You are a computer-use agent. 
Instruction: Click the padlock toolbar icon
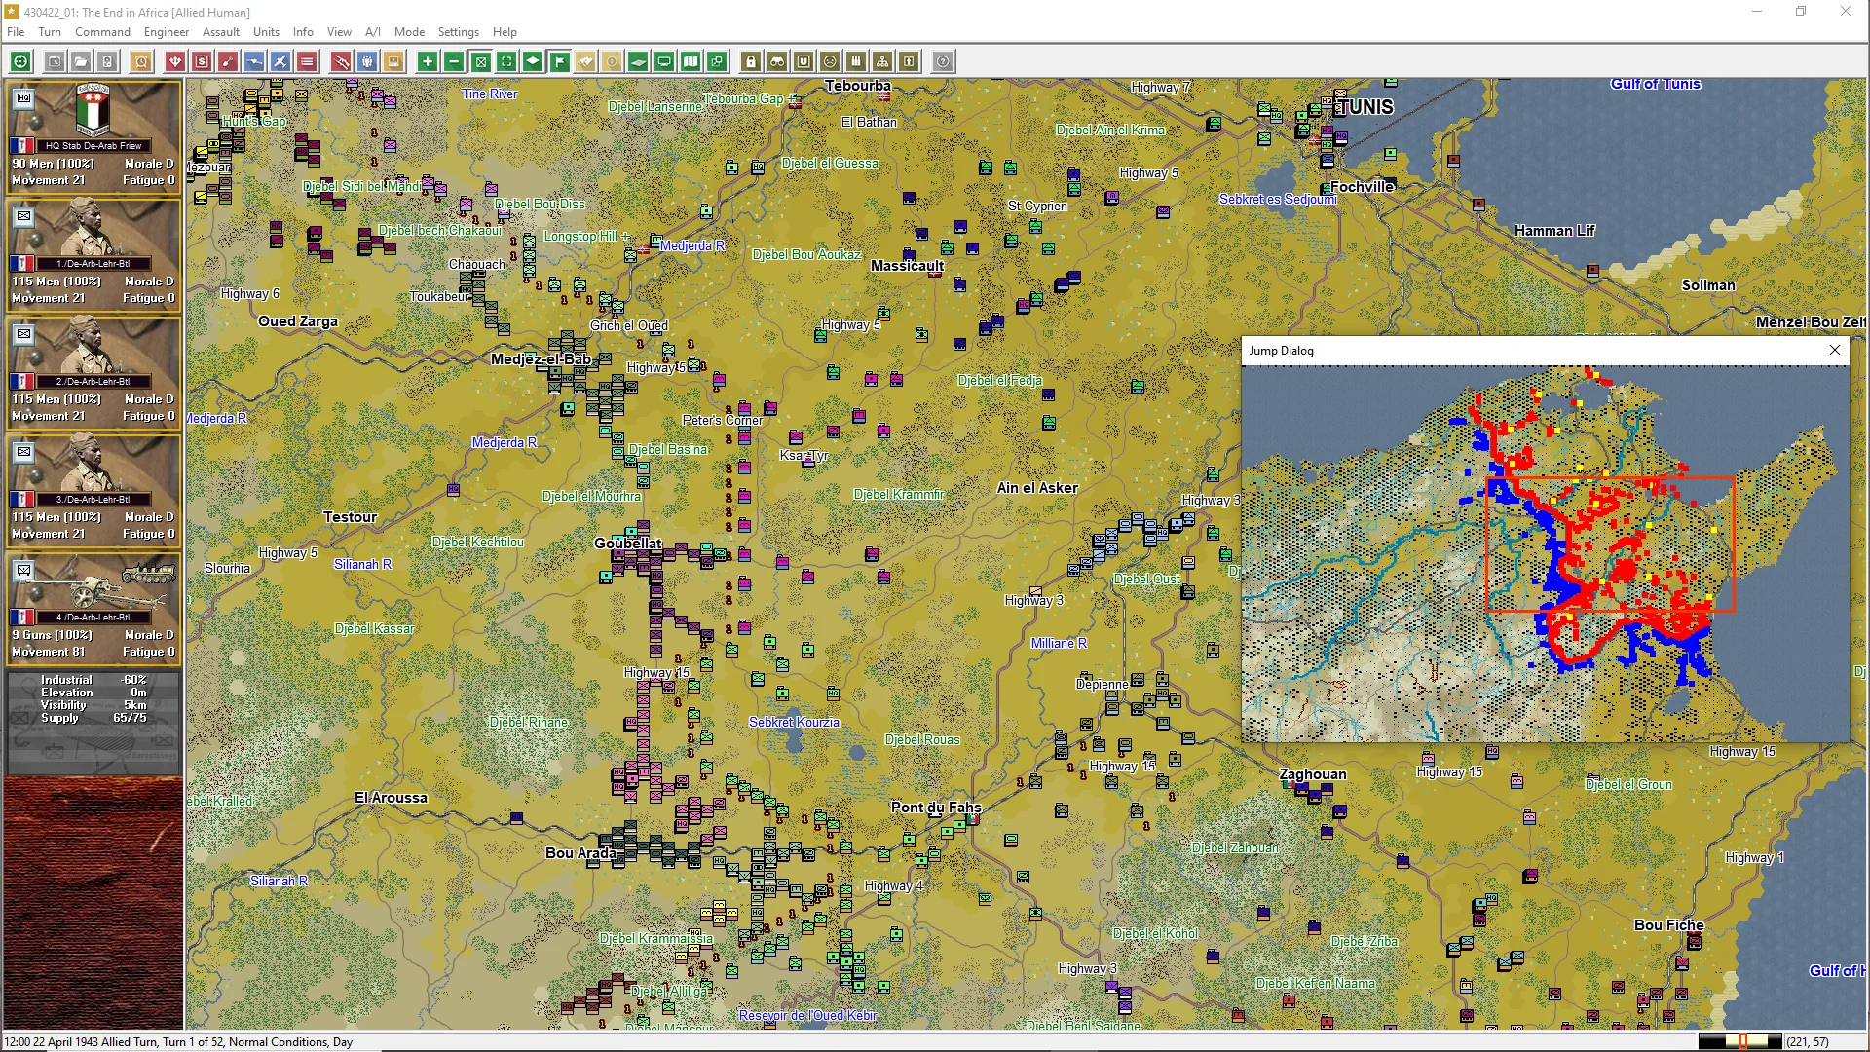pyautogui.click(x=751, y=61)
